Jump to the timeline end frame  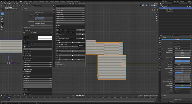pos(84,96)
